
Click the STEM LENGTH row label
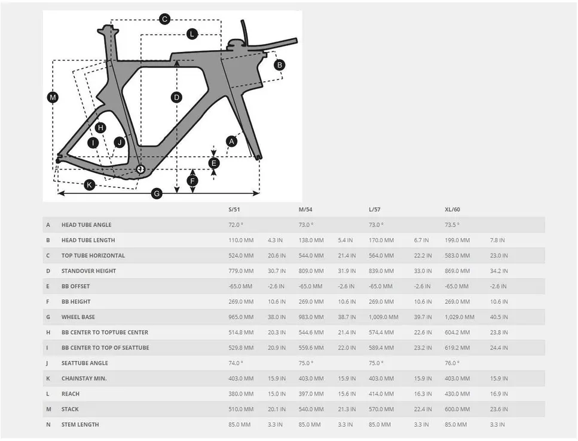(80, 424)
